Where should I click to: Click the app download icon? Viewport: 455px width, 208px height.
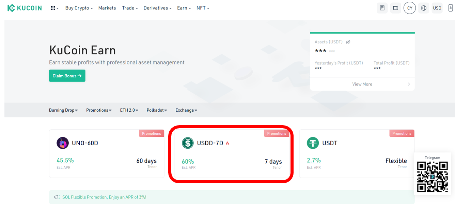(x=451, y=8)
